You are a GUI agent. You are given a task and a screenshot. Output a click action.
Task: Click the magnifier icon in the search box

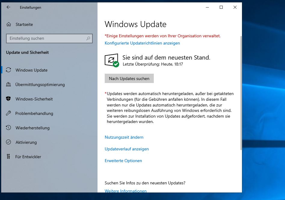pos(88,38)
